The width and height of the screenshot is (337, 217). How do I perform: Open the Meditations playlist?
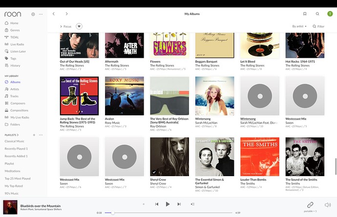point(13,171)
